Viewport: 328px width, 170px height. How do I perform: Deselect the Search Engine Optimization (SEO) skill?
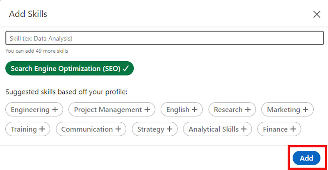tap(69, 69)
